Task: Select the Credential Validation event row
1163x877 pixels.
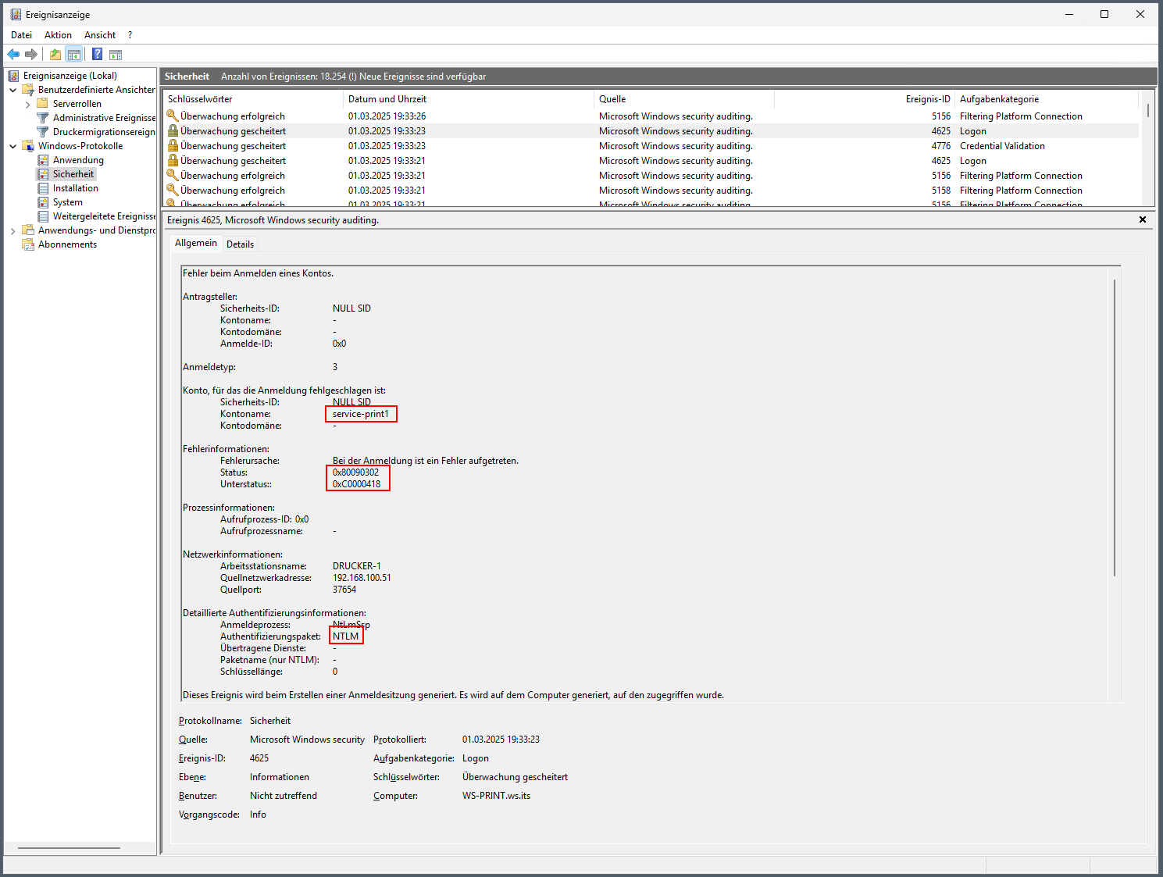Action: pos(651,146)
